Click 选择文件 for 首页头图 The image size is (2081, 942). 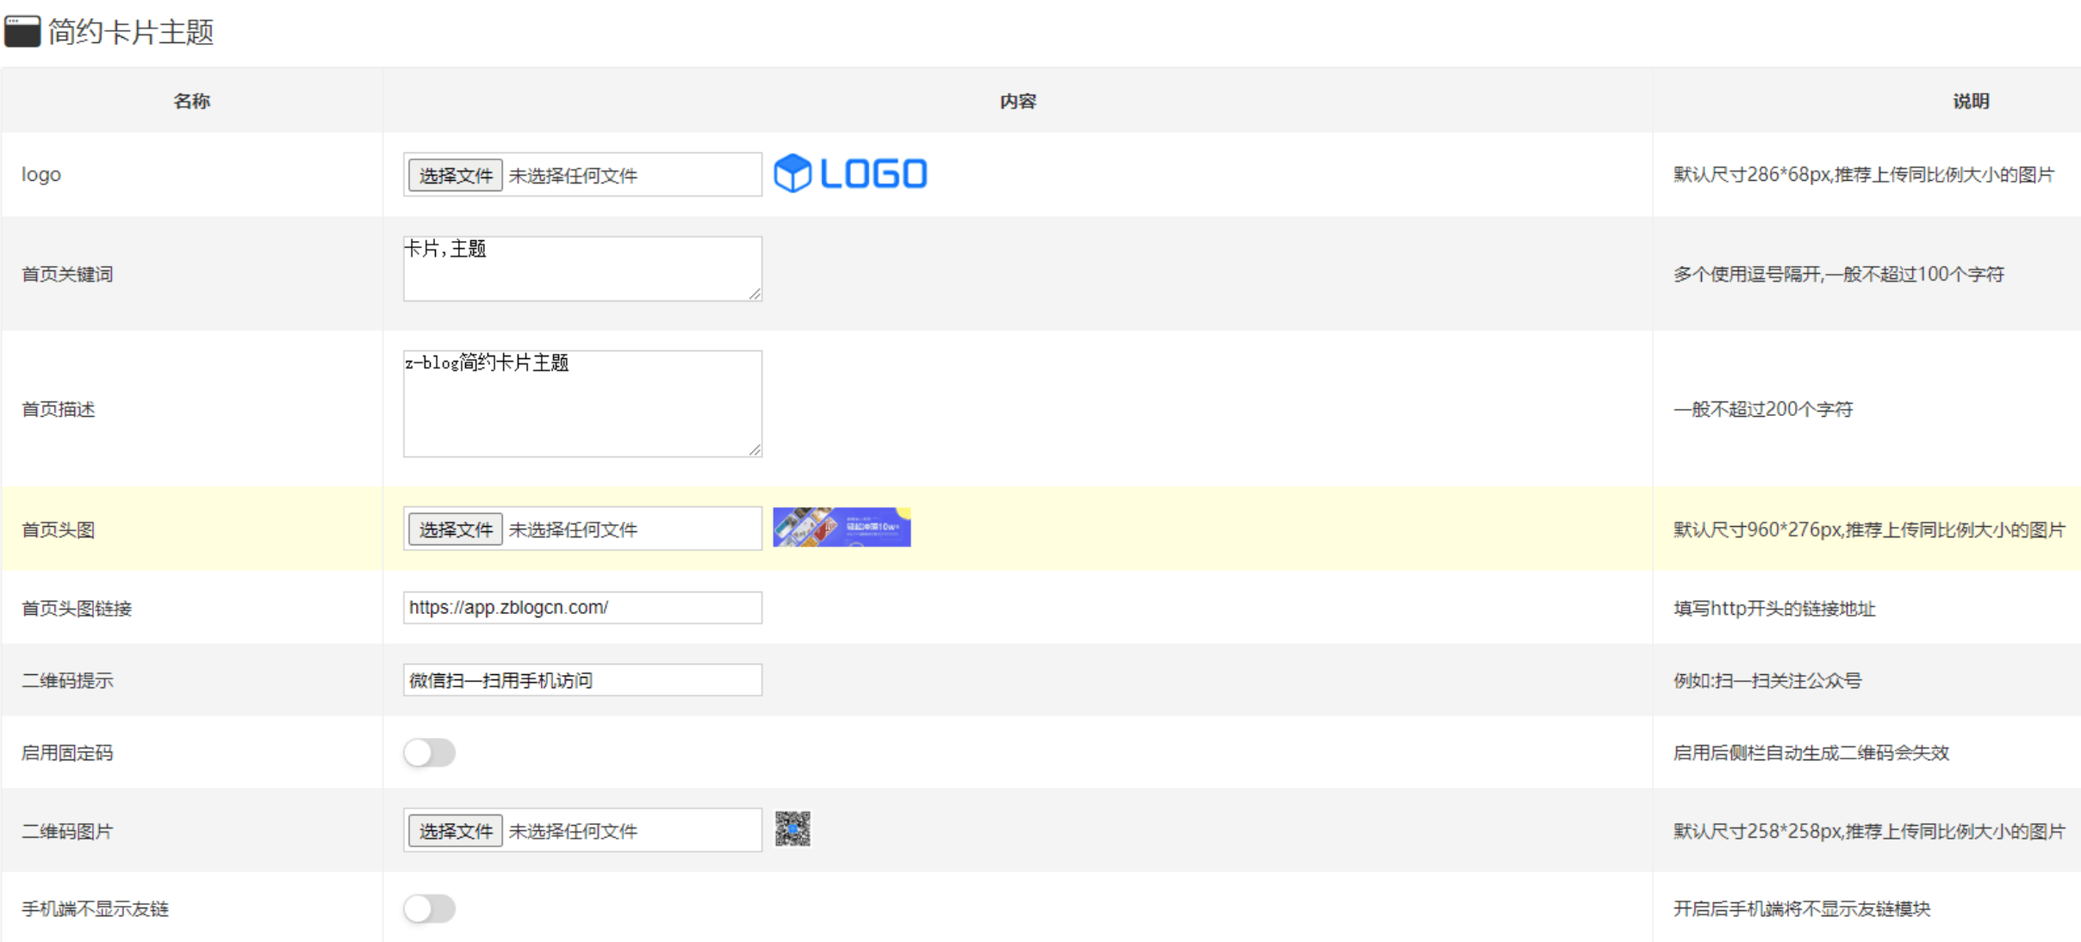point(455,530)
